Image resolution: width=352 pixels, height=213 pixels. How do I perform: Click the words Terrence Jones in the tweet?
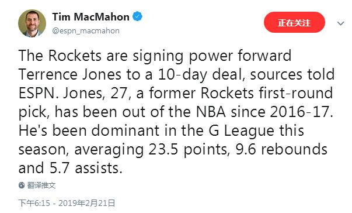click(x=70, y=74)
